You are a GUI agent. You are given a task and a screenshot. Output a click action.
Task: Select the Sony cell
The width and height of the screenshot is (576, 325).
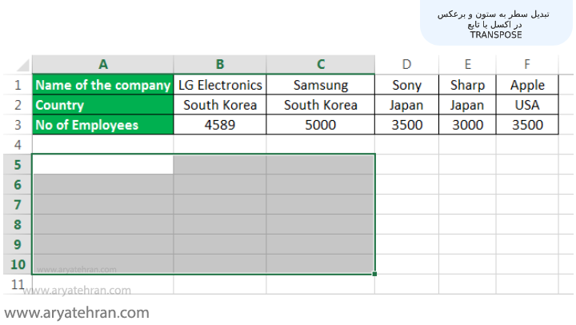[x=407, y=85]
